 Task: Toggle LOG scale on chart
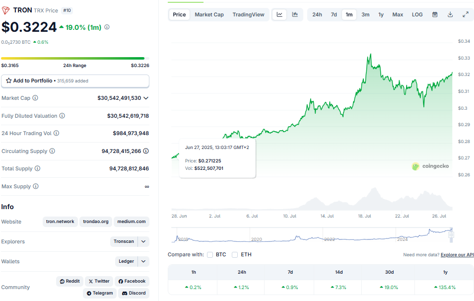(x=417, y=14)
